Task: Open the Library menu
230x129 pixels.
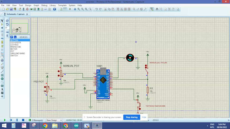Action: coord(52,5)
